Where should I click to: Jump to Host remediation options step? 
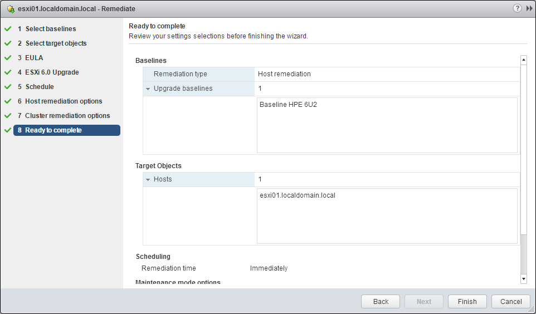click(64, 101)
